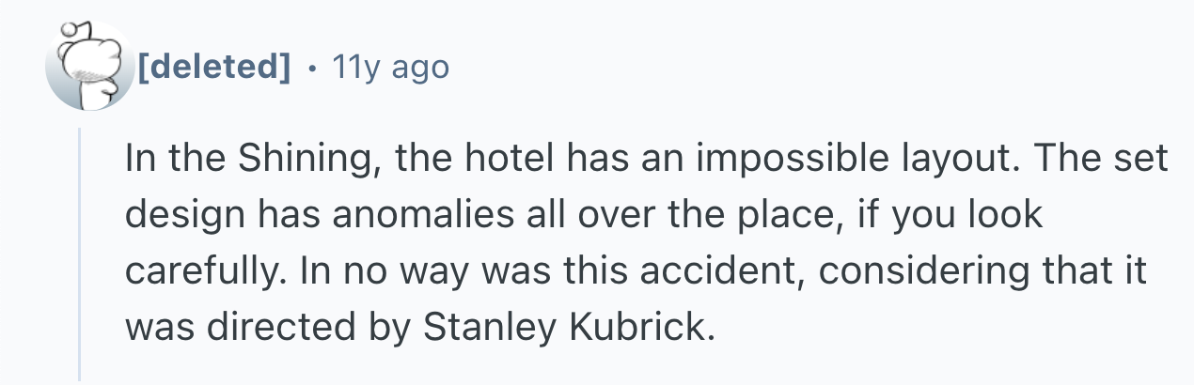Click the [deleted] username

pos(213,68)
